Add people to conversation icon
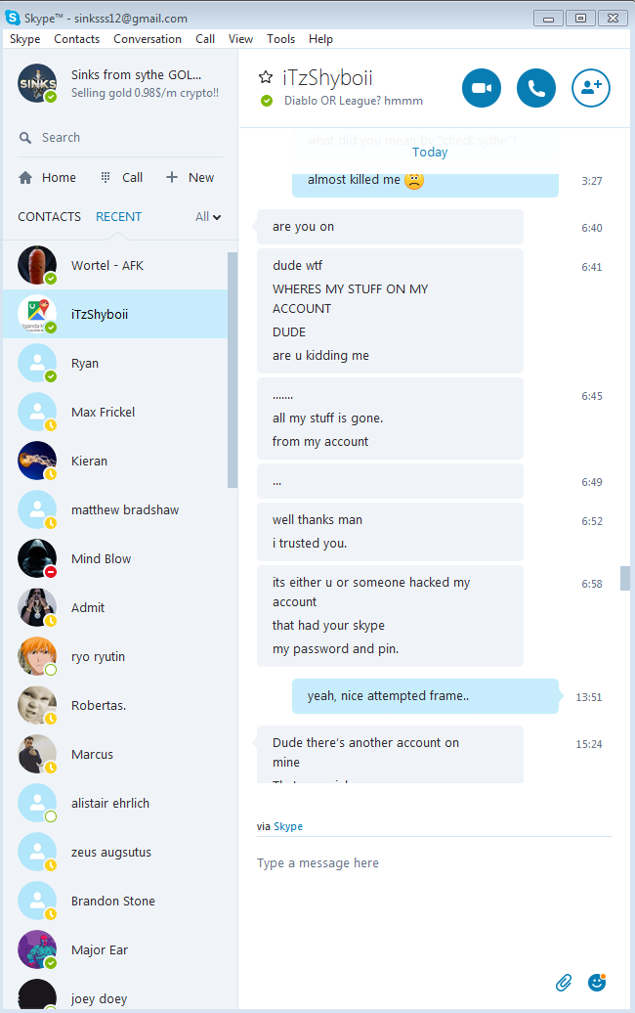The image size is (635, 1013). tap(591, 88)
